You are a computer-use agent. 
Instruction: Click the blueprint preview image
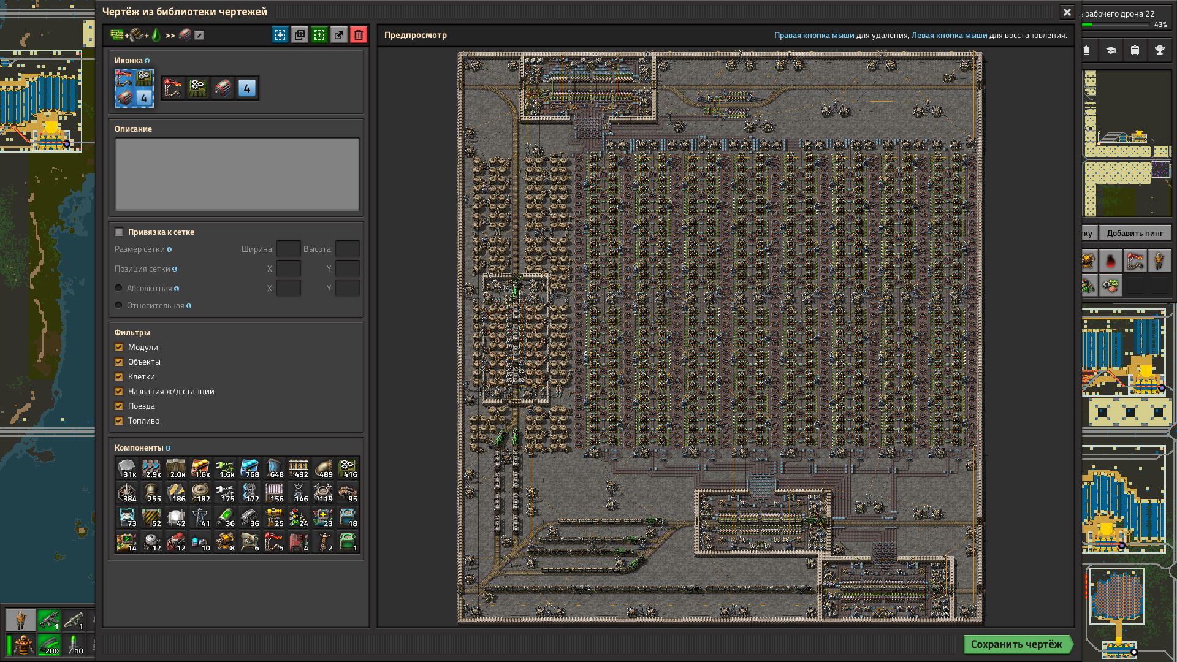point(720,338)
